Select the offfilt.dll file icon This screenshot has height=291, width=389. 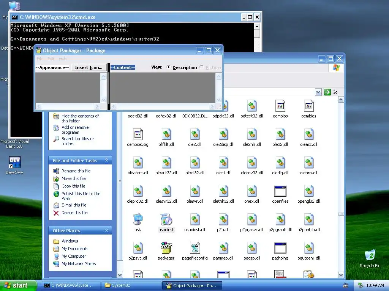tap(166, 134)
